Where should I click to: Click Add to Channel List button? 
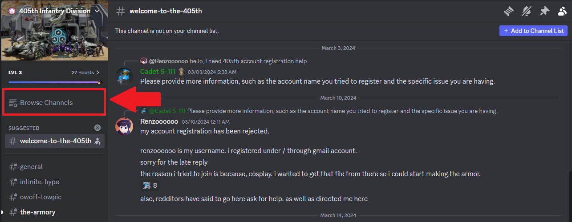point(533,31)
